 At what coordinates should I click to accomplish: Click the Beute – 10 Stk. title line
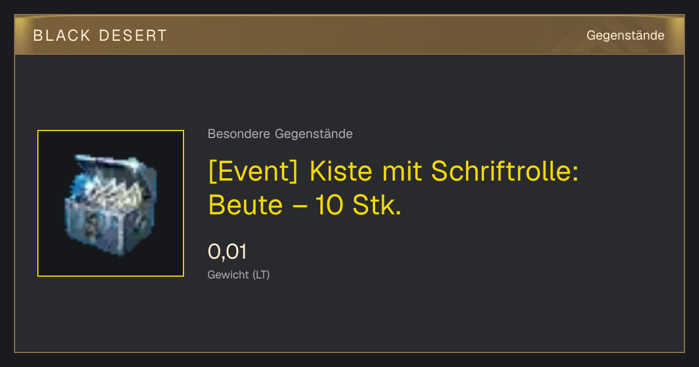pyautogui.click(x=305, y=205)
